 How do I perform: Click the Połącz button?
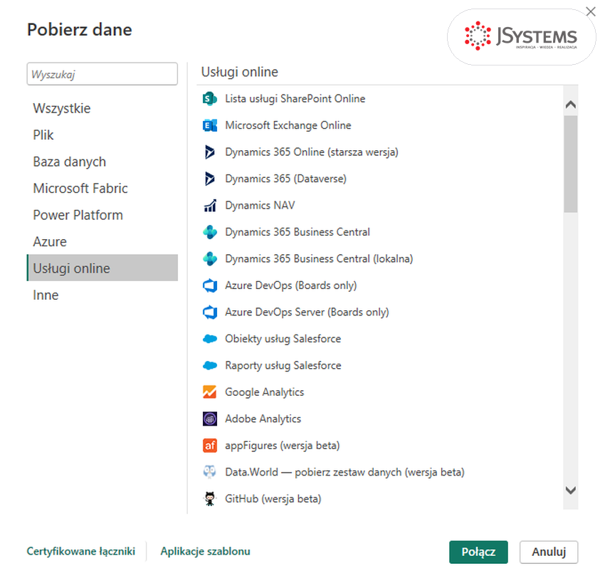tap(478, 552)
